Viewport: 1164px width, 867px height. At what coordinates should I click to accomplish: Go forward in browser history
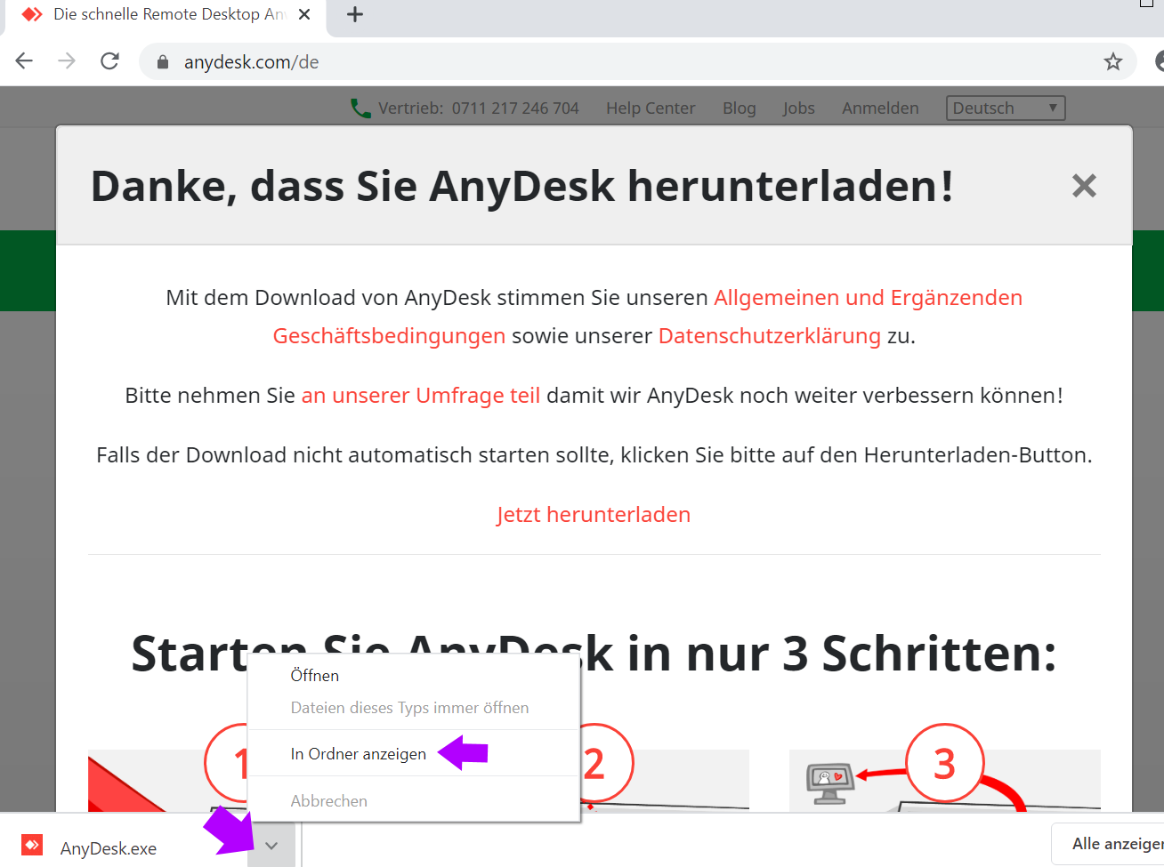[x=67, y=61]
